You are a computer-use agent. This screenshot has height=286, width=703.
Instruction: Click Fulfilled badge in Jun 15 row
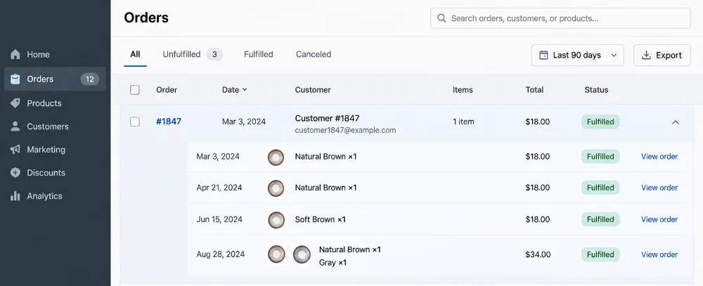coord(600,219)
